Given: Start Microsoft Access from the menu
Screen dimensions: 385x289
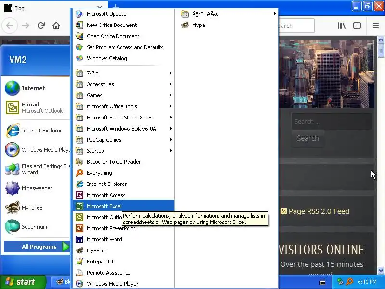Looking at the screenshot, I should point(123,195).
